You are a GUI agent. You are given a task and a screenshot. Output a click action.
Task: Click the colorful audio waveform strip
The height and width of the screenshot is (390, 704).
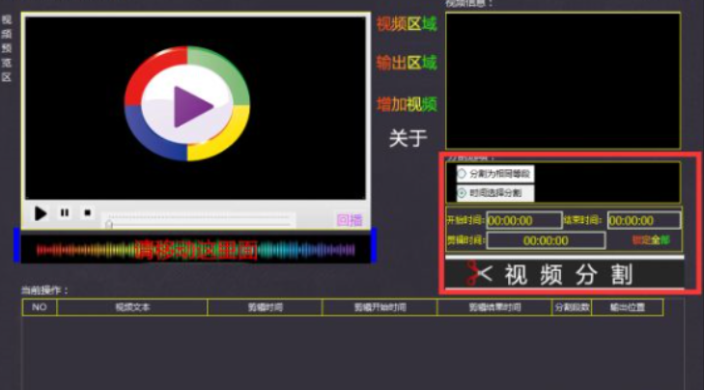tap(193, 249)
